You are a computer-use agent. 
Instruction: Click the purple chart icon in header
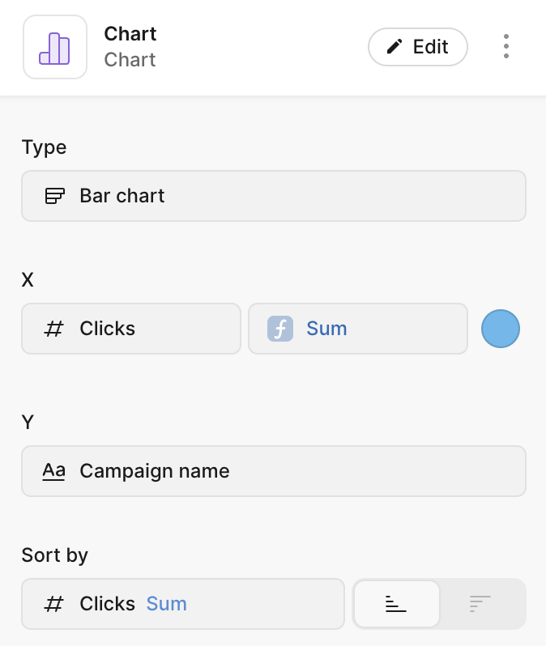54,48
